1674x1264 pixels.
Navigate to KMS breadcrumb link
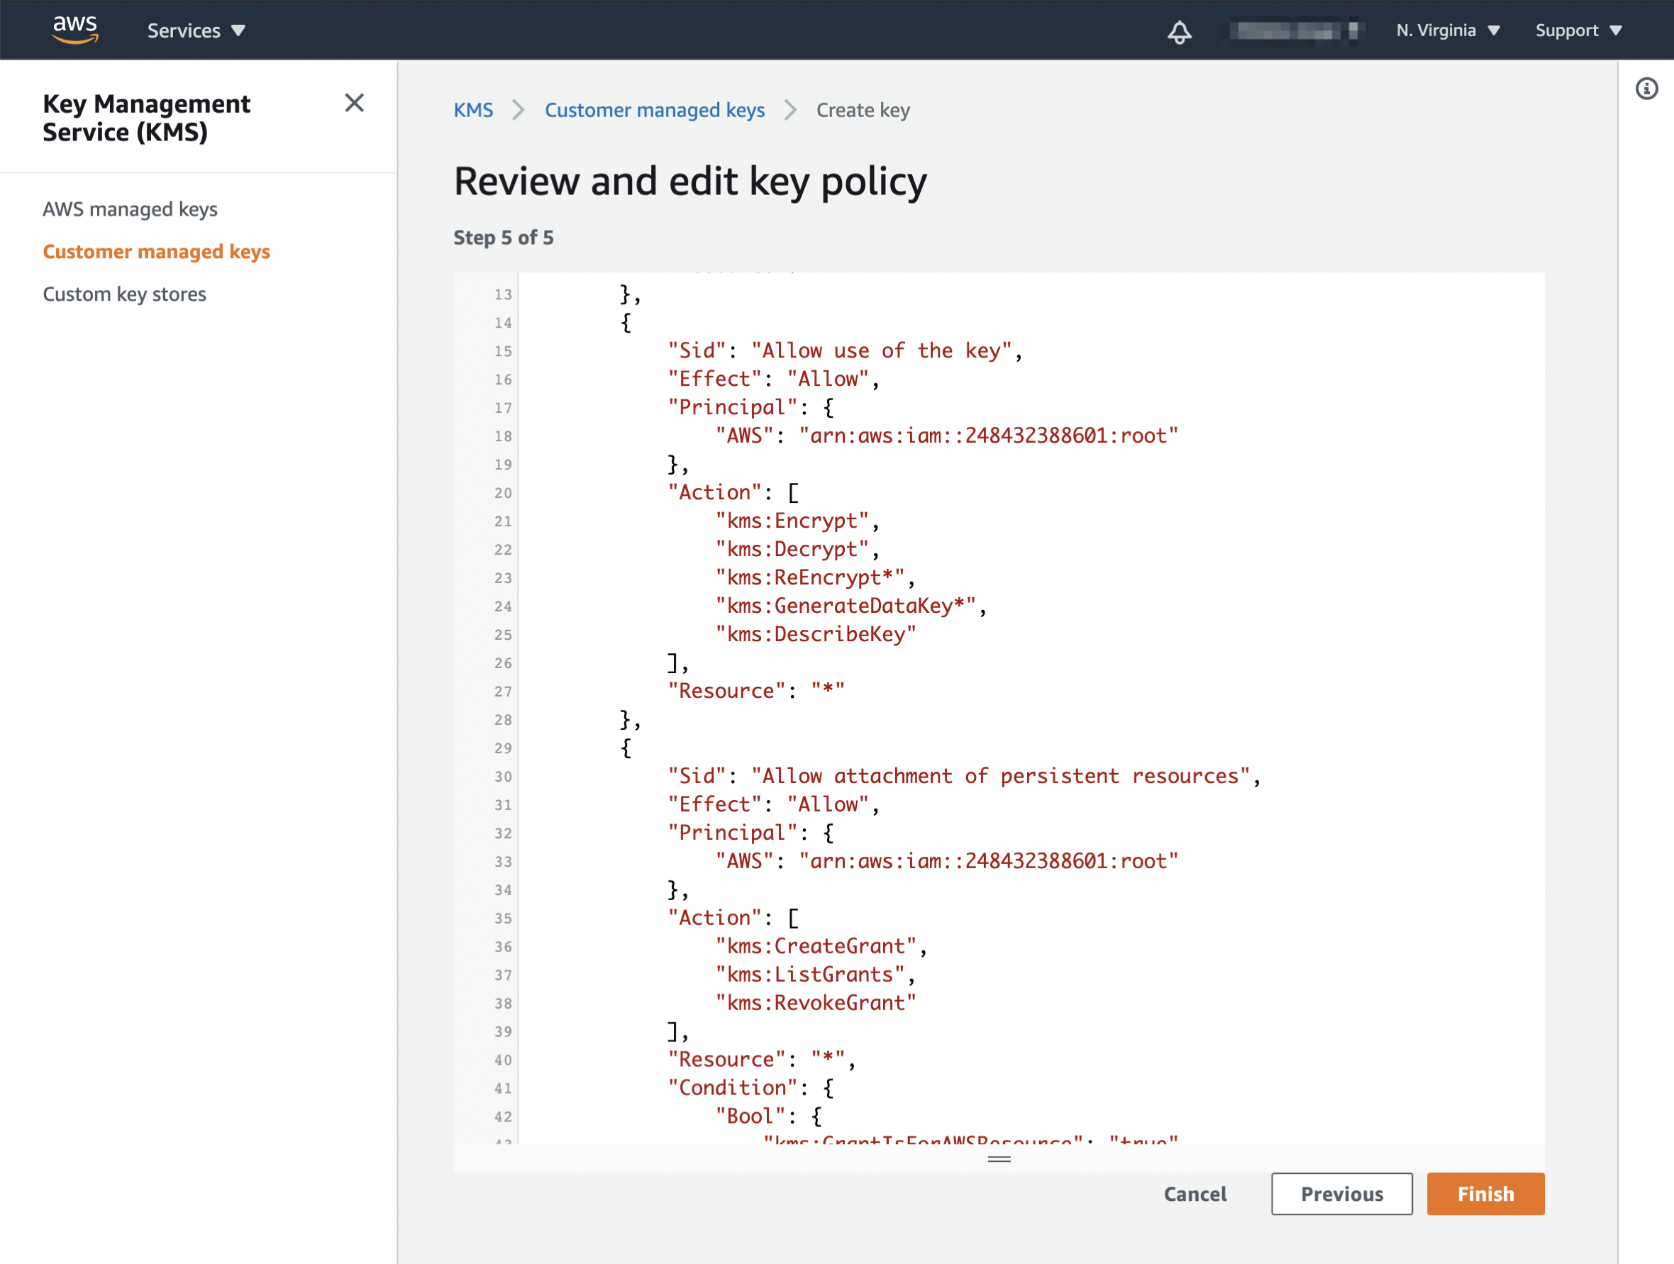click(x=473, y=111)
